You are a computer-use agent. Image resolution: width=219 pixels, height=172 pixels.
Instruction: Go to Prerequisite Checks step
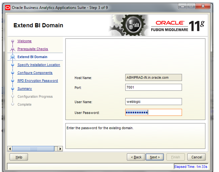(x=33, y=49)
